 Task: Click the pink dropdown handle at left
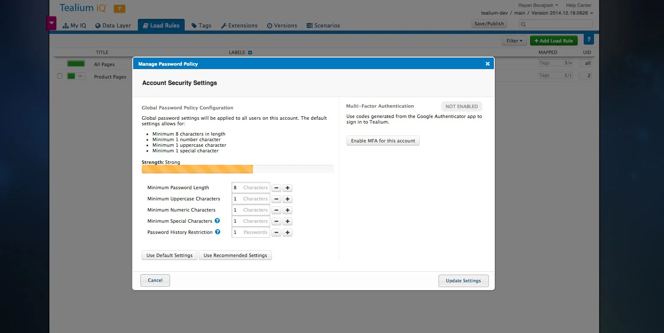pyautogui.click(x=52, y=23)
